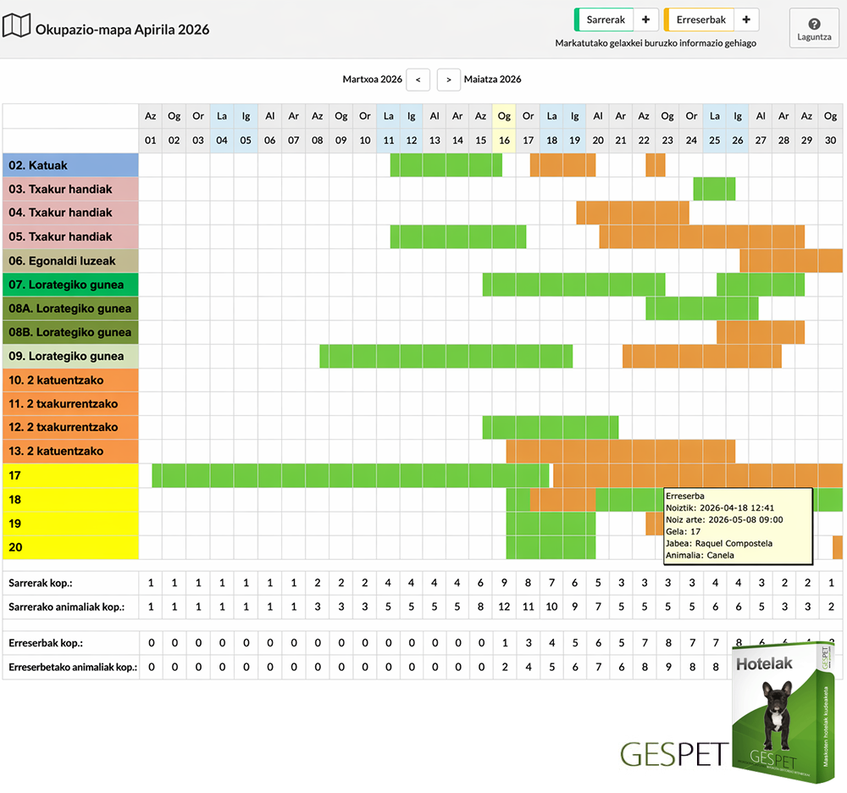Open green booking in 12. 2 txakurrentzako
Viewport: 847px width, 793px height.
point(551,427)
